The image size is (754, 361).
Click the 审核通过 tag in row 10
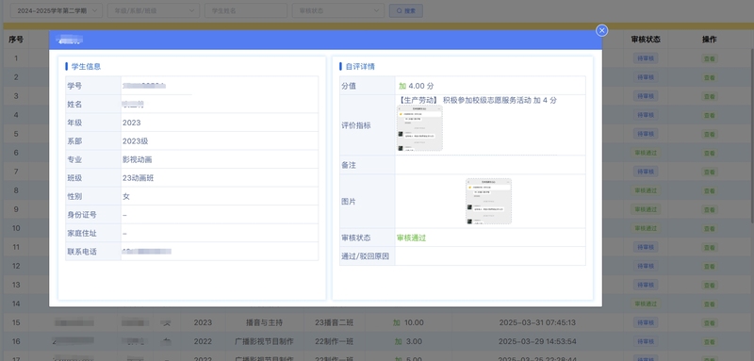pos(646,228)
